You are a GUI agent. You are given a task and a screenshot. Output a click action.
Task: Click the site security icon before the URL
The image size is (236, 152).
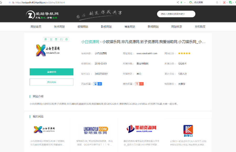click(13, 2)
